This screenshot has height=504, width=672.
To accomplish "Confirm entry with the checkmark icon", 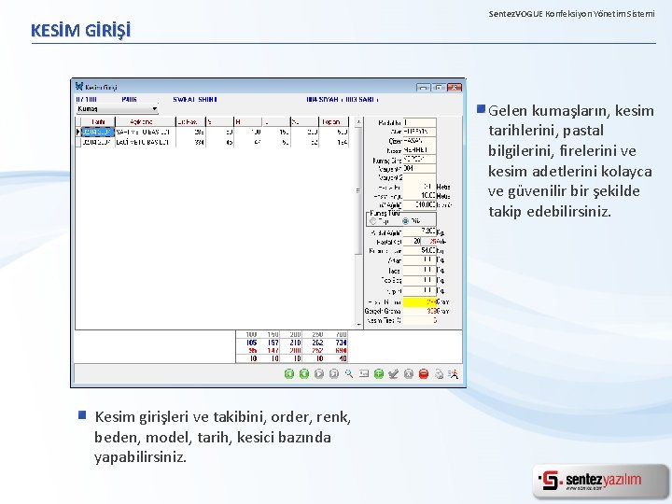I will point(394,373).
